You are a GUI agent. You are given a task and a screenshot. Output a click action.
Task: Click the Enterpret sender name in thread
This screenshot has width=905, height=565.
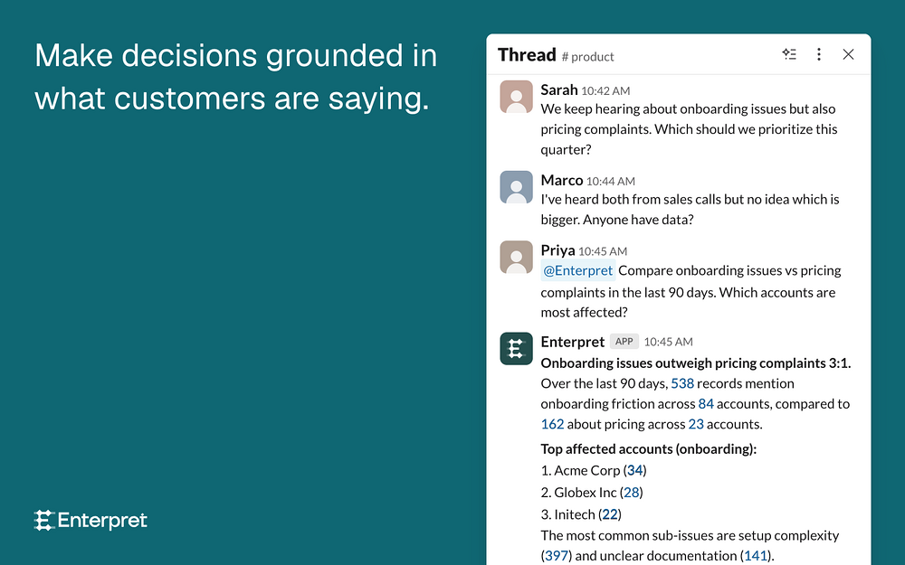click(x=573, y=342)
